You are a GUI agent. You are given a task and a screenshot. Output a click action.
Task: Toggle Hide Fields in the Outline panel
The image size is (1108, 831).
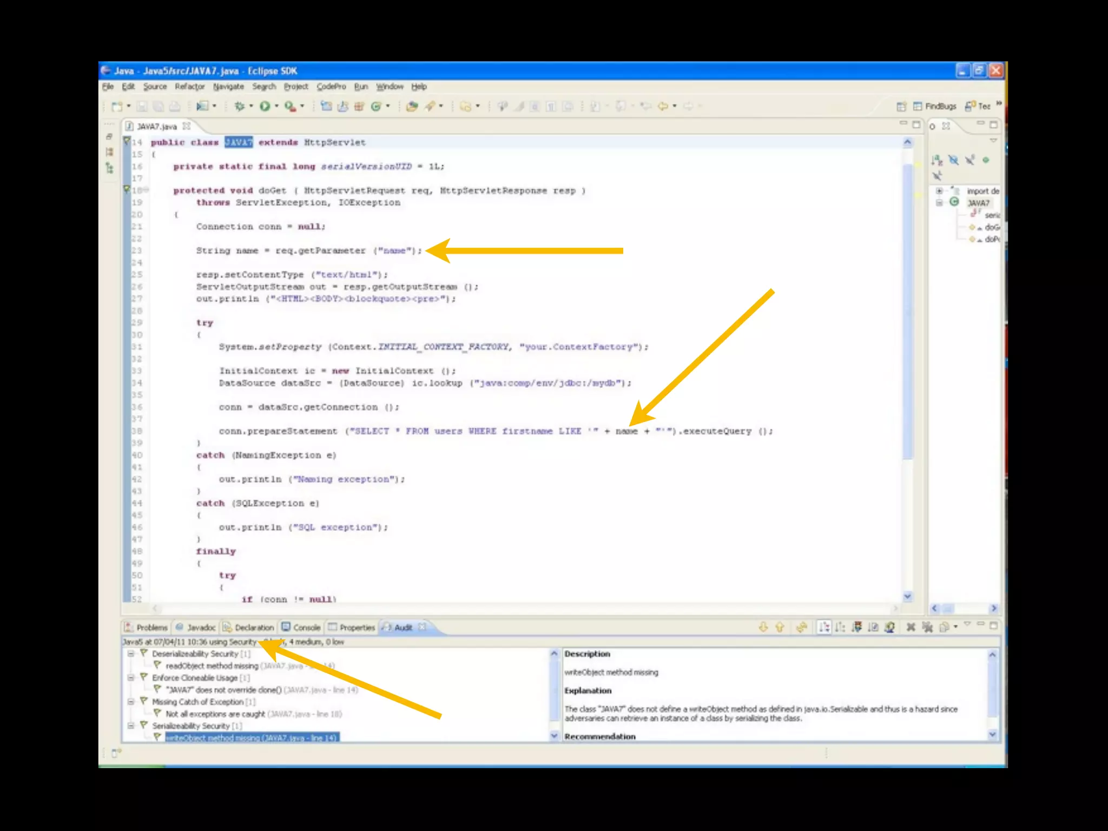coord(953,160)
